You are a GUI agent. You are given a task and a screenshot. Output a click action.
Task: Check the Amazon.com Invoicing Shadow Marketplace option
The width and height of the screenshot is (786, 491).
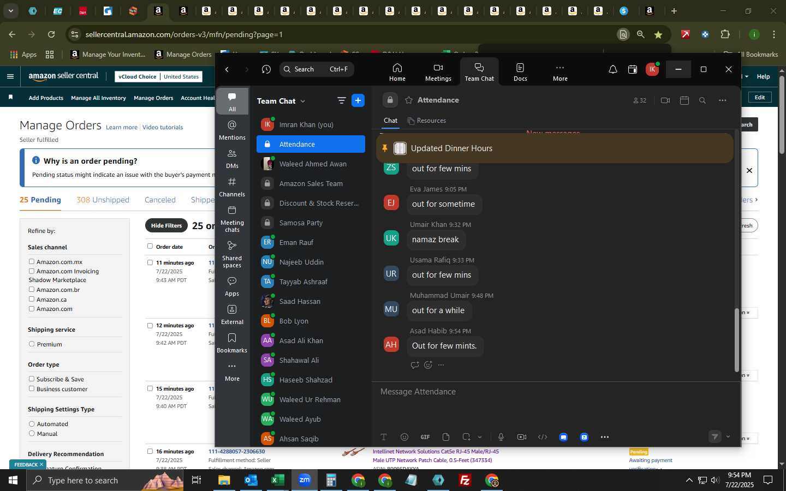[x=32, y=271]
